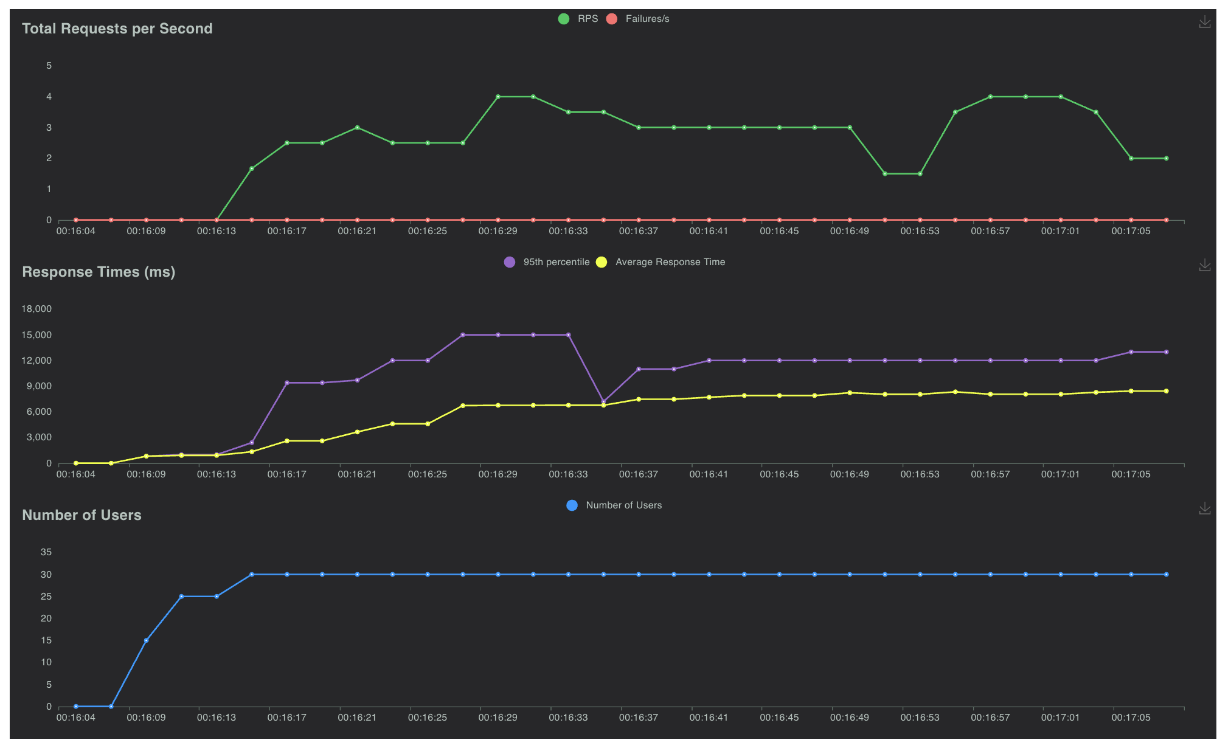Select Number of Users point at 00:16:41

[x=709, y=574]
